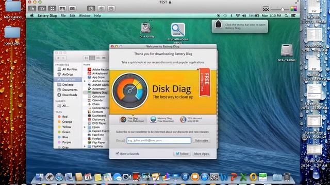The image size is (330, 185).
Task: Open App Store icon in the Dock
Action: click(204, 177)
